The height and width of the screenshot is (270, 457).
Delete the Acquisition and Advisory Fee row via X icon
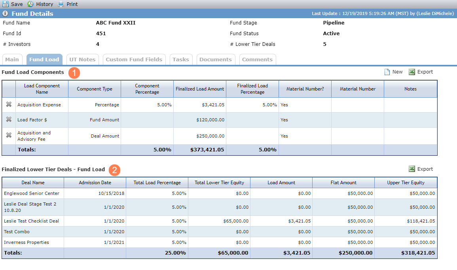tap(9, 135)
